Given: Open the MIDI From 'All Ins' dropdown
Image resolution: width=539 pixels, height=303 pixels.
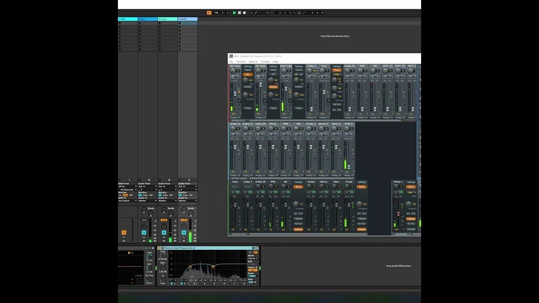Looking at the screenshot, I should coord(128,186).
